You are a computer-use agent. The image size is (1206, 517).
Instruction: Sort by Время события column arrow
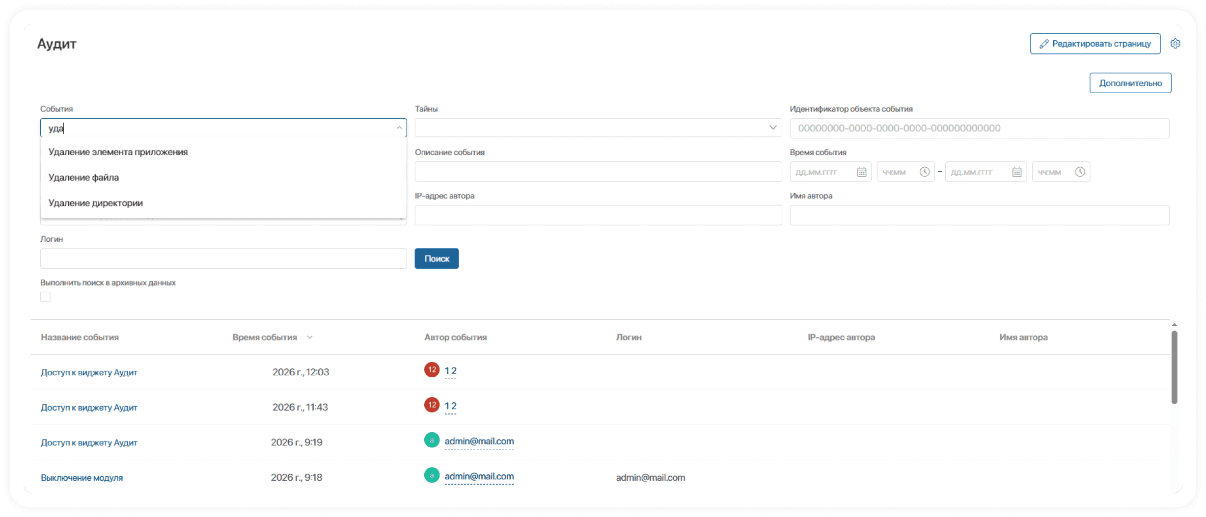pyautogui.click(x=310, y=337)
